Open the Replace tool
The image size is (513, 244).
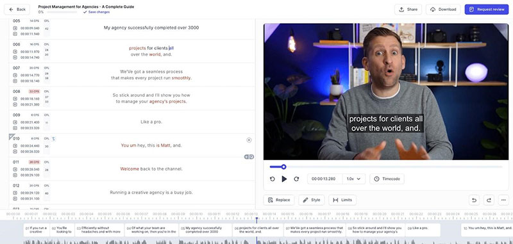coord(279,200)
